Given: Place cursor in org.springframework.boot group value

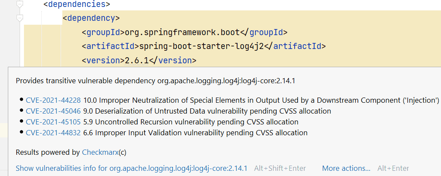Looking at the screenshot, I should click(x=181, y=33).
